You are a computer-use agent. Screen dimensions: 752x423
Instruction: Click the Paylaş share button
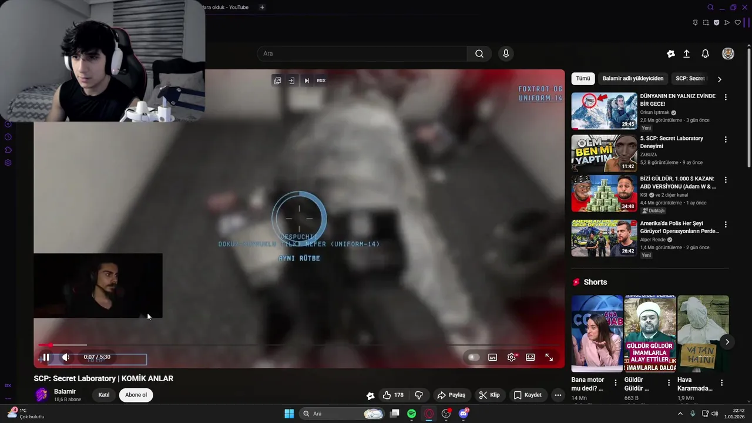[452, 395]
